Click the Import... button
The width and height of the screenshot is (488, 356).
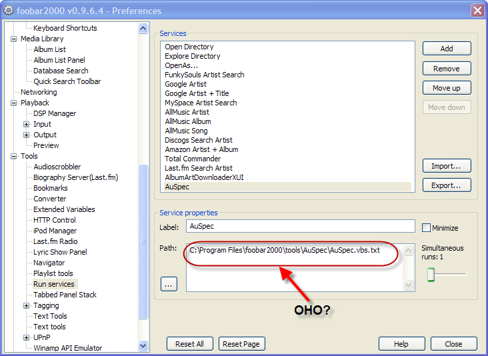[447, 166]
